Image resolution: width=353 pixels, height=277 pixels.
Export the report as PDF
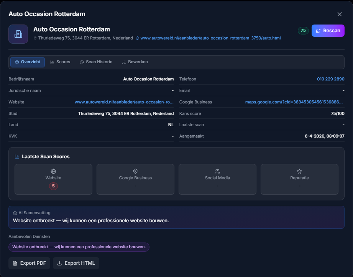[x=29, y=263]
